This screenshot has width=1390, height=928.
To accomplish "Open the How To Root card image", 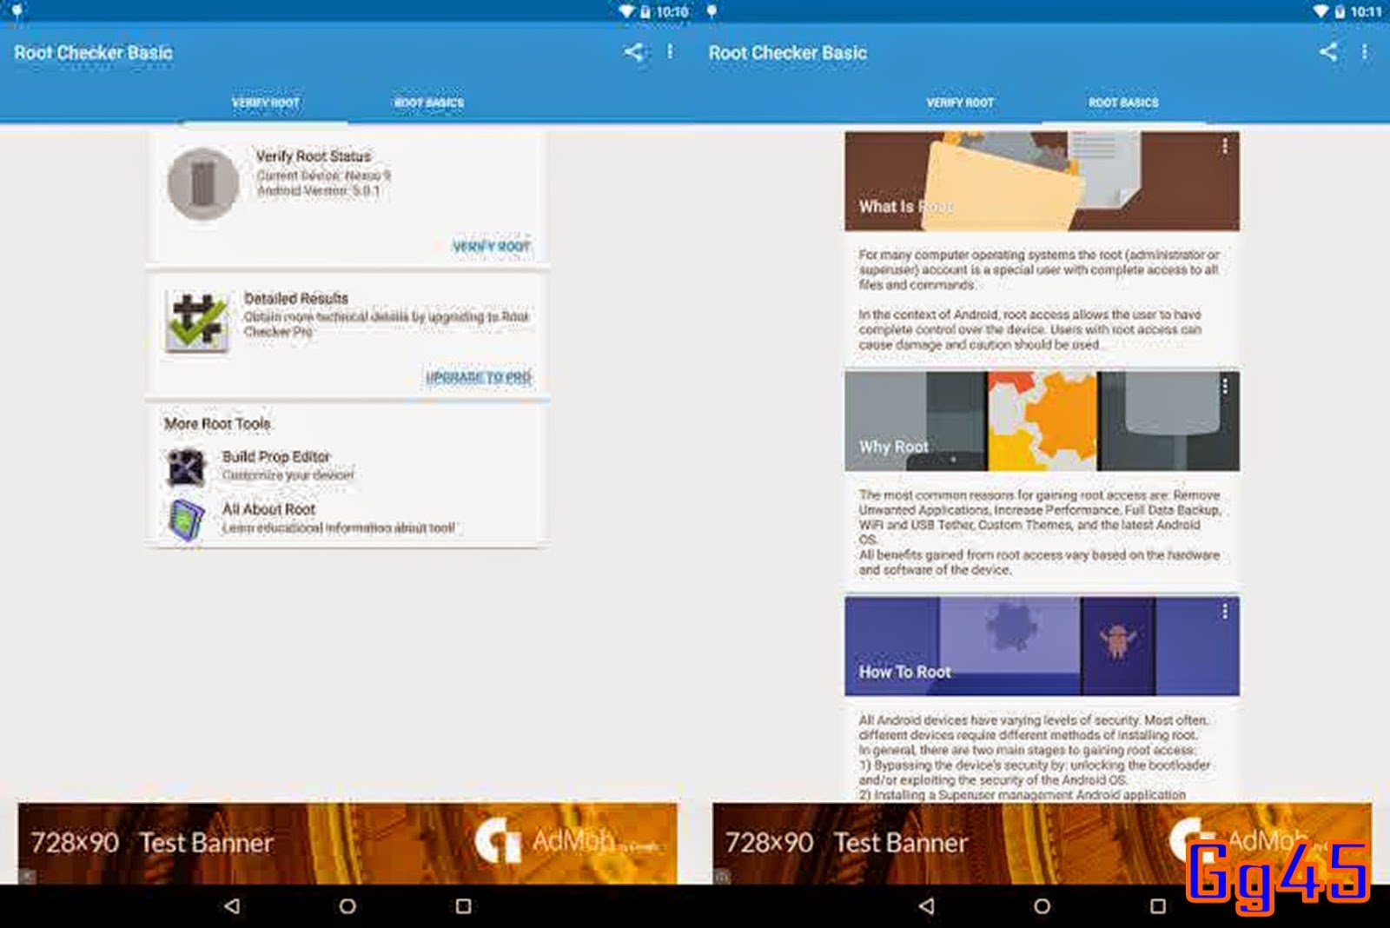I will 1042,646.
